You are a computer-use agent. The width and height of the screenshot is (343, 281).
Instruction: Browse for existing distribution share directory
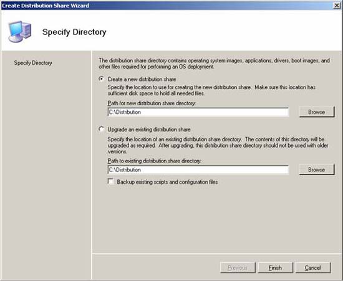[317, 169]
